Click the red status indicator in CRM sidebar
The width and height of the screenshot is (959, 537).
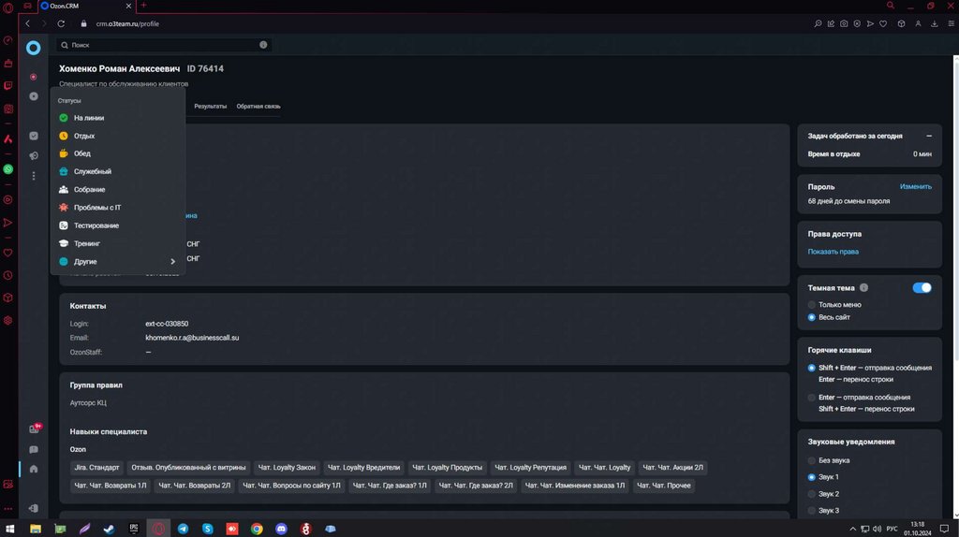click(x=33, y=77)
